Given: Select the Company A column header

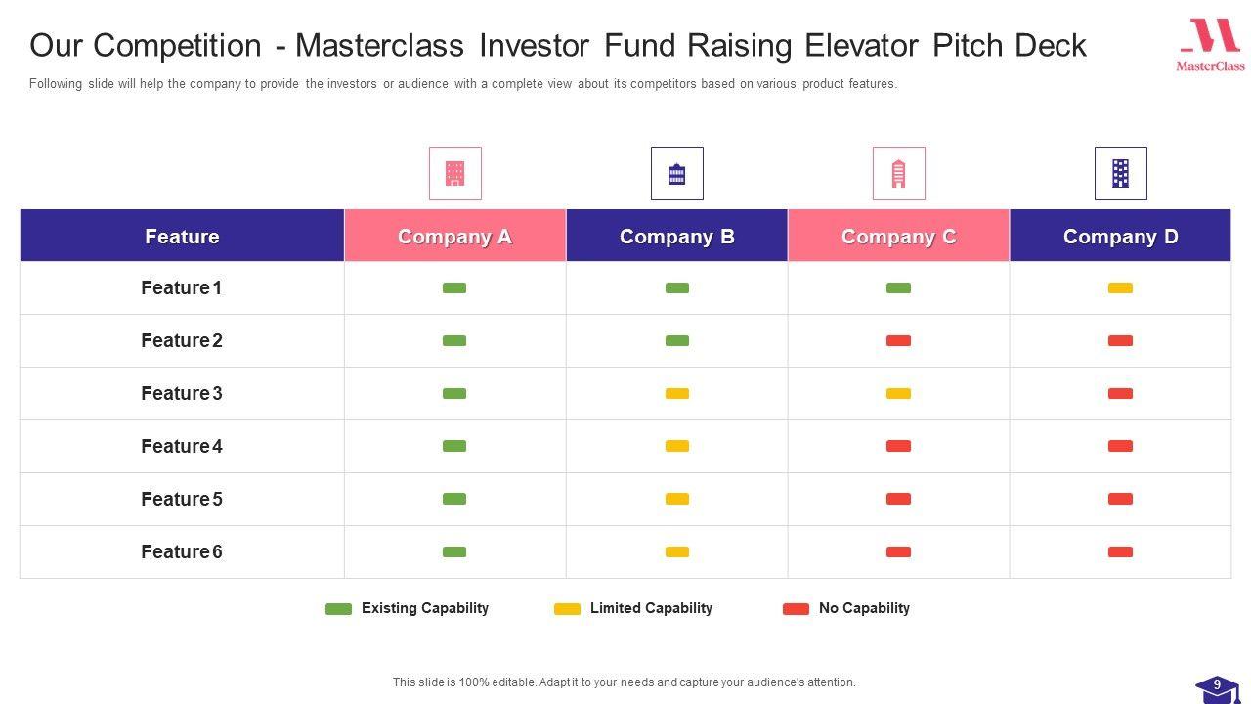Looking at the screenshot, I should click(x=454, y=236).
